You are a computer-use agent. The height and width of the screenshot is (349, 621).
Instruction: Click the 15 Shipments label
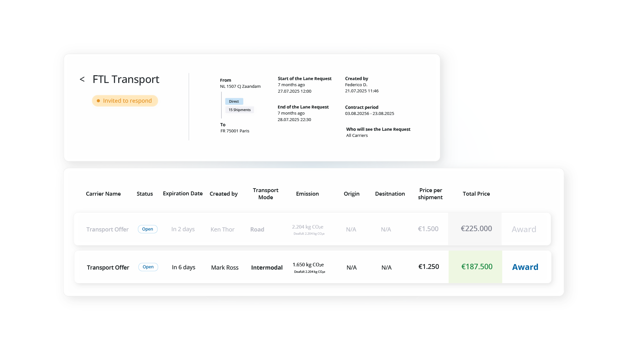click(x=240, y=110)
